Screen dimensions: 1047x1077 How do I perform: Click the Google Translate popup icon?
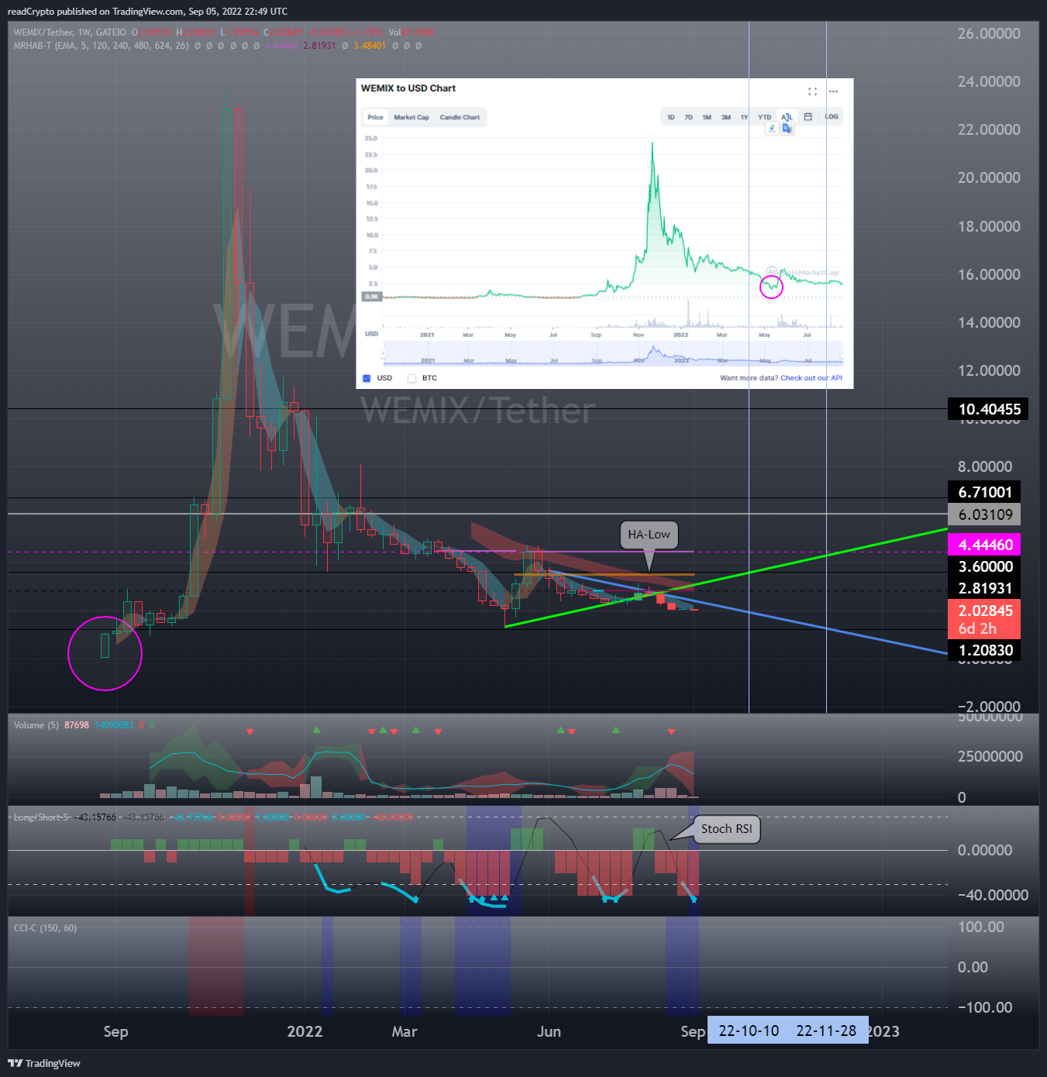tap(787, 129)
